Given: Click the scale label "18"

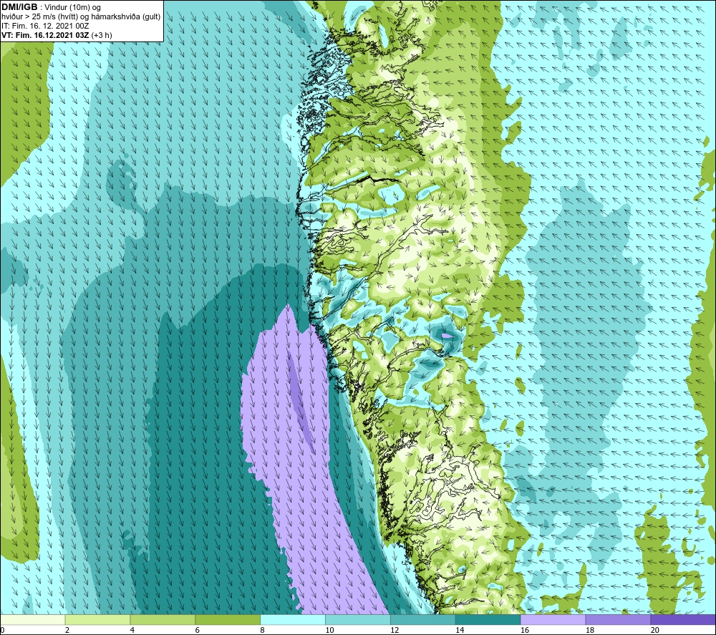Looking at the screenshot, I should (x=589, y=630).
